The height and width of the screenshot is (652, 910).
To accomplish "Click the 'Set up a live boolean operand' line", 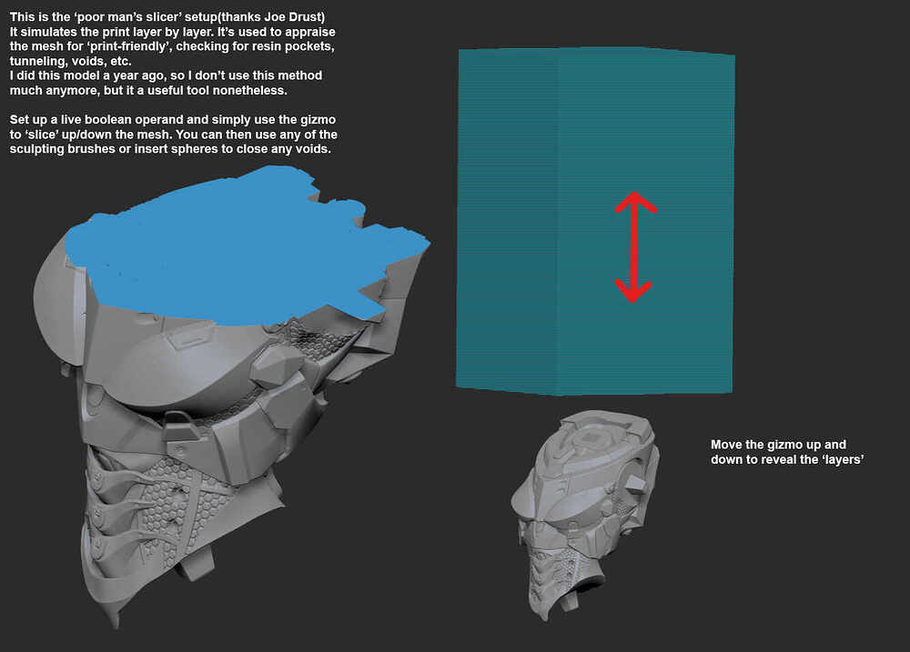I will [x=172, y=119].
